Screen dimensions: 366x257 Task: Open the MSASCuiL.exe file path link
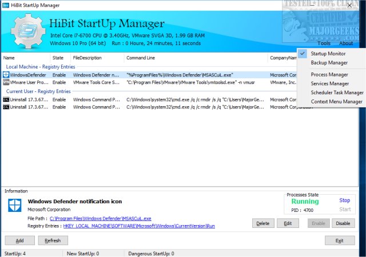click(x=101, y=219)
